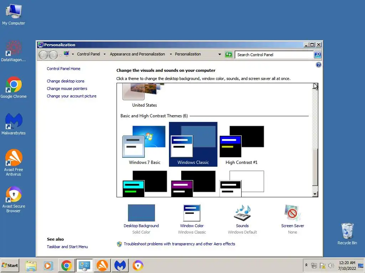Open Google Chrome desktop shortcut

pos(14,87)
